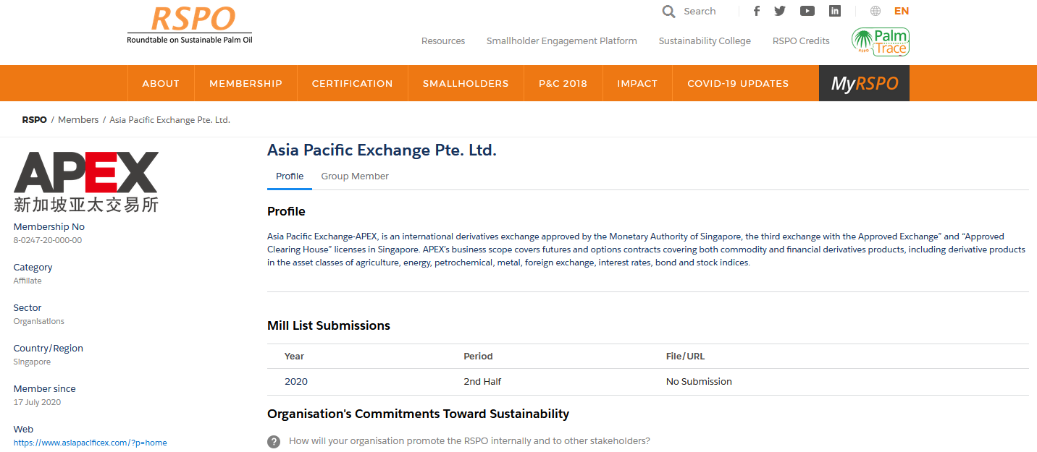Open RSPO LinkedIn page icon

835,11
